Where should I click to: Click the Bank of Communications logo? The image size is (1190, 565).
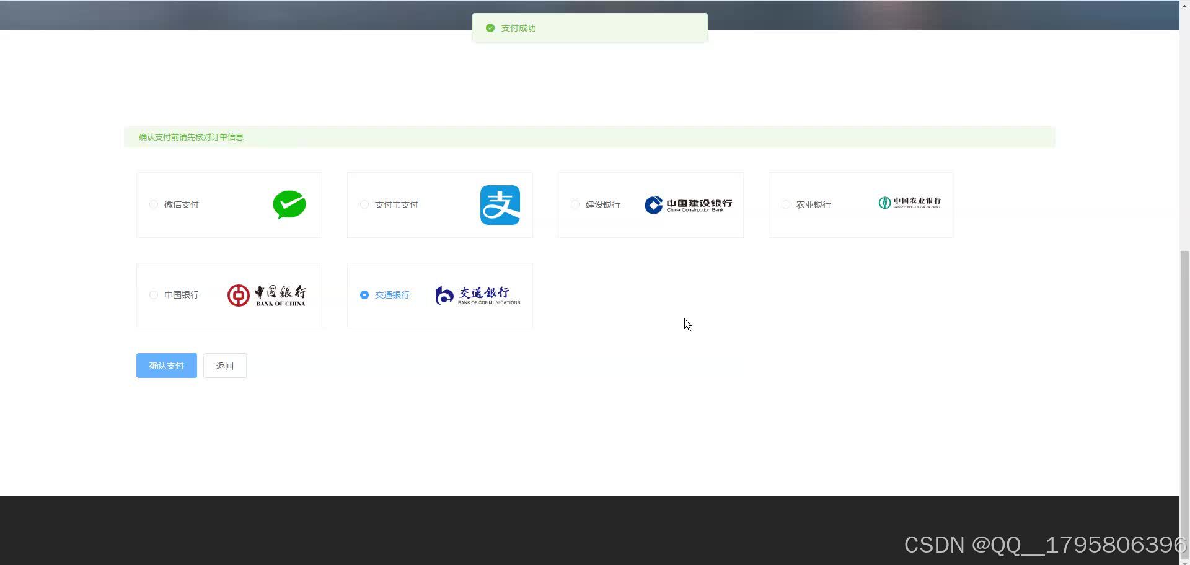pos(476,295)
